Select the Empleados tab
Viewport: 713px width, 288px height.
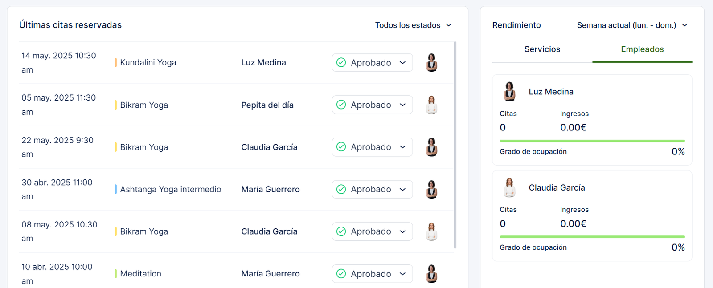pos(642,49)
